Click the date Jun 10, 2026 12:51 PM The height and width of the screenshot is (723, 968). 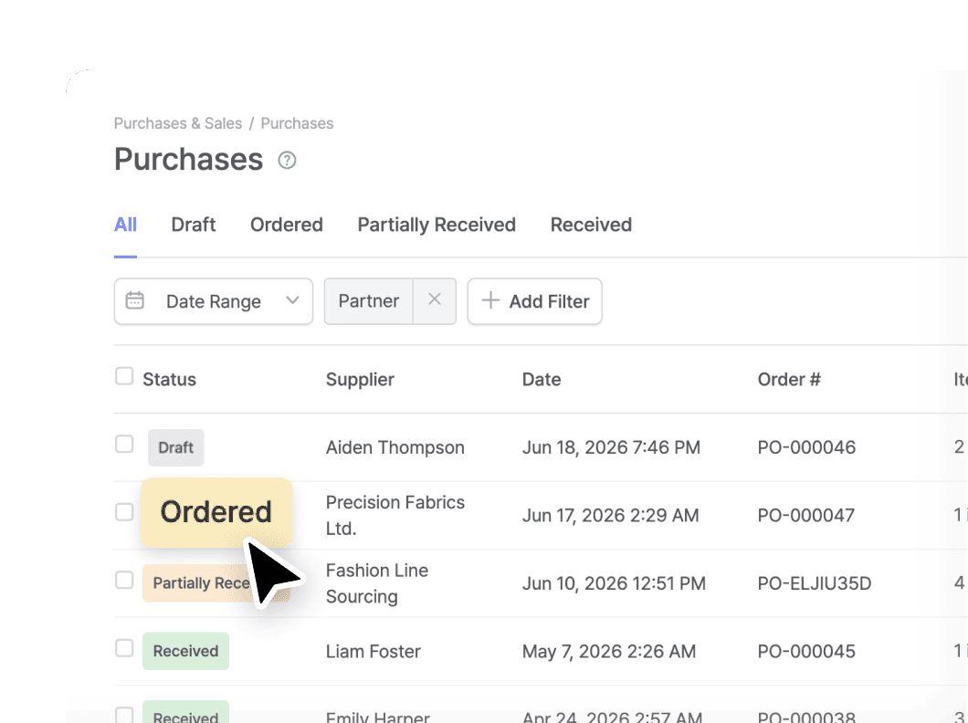tap(614, 583)
